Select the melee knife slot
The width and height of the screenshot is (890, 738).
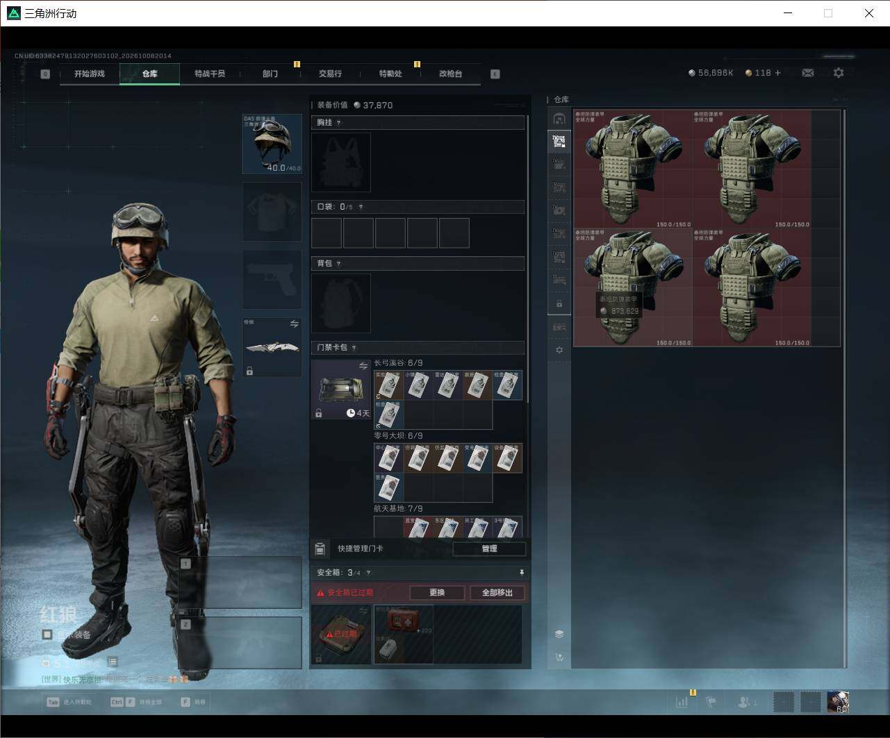[272, 347]
